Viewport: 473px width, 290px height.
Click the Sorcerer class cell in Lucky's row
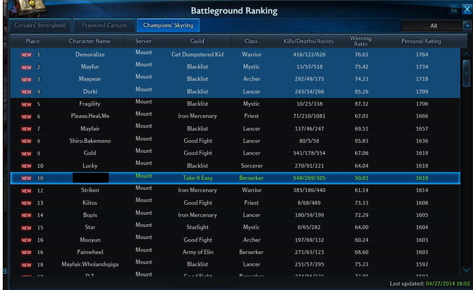251,166
